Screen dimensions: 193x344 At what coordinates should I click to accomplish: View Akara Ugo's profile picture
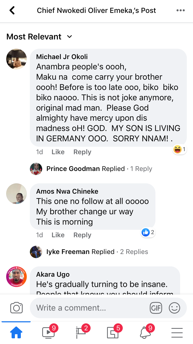coord(16,277)
